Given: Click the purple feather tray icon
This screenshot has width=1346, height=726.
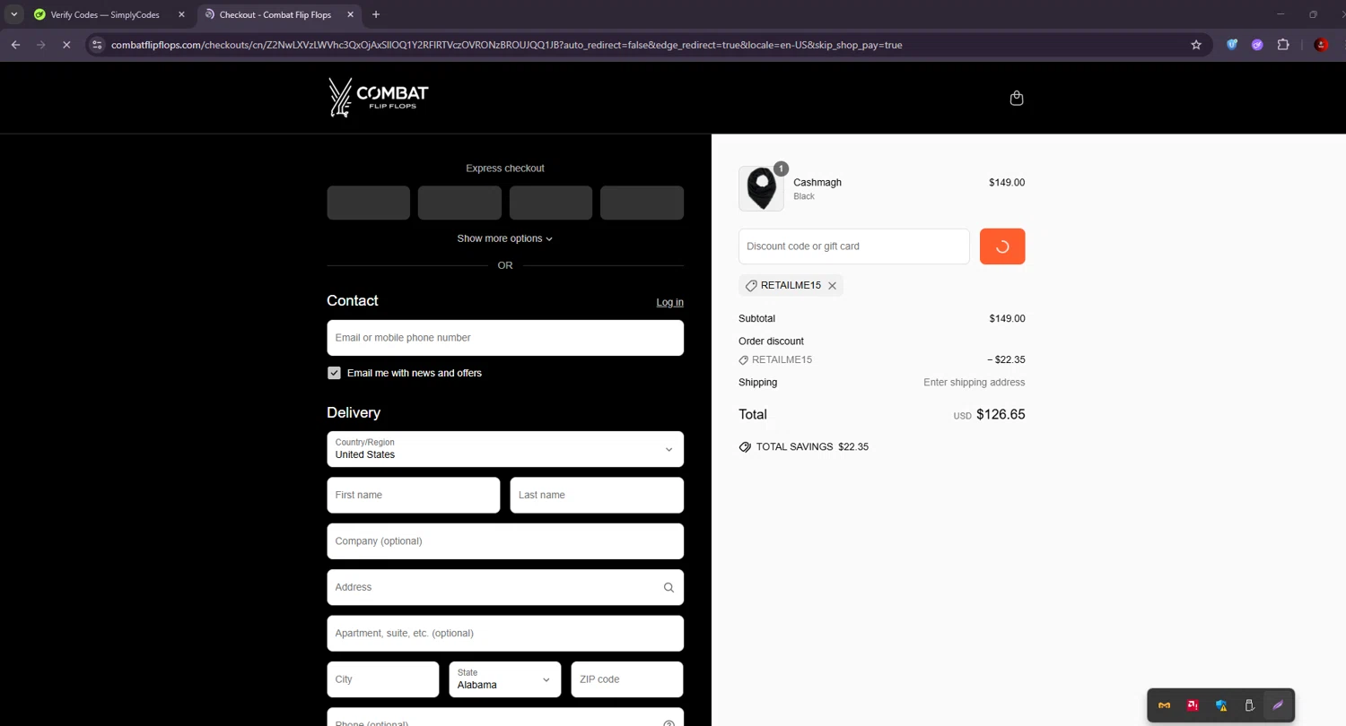Looking at the screenshot, I should point(1278,705).
